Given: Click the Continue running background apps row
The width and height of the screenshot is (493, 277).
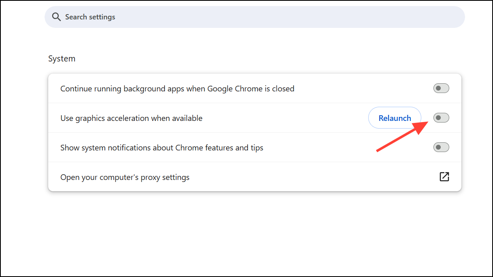Looking at the screenshot, I should point(177,88).
